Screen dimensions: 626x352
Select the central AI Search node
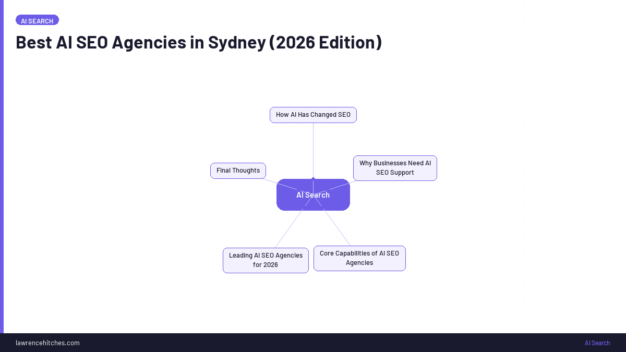pos(313,195)
